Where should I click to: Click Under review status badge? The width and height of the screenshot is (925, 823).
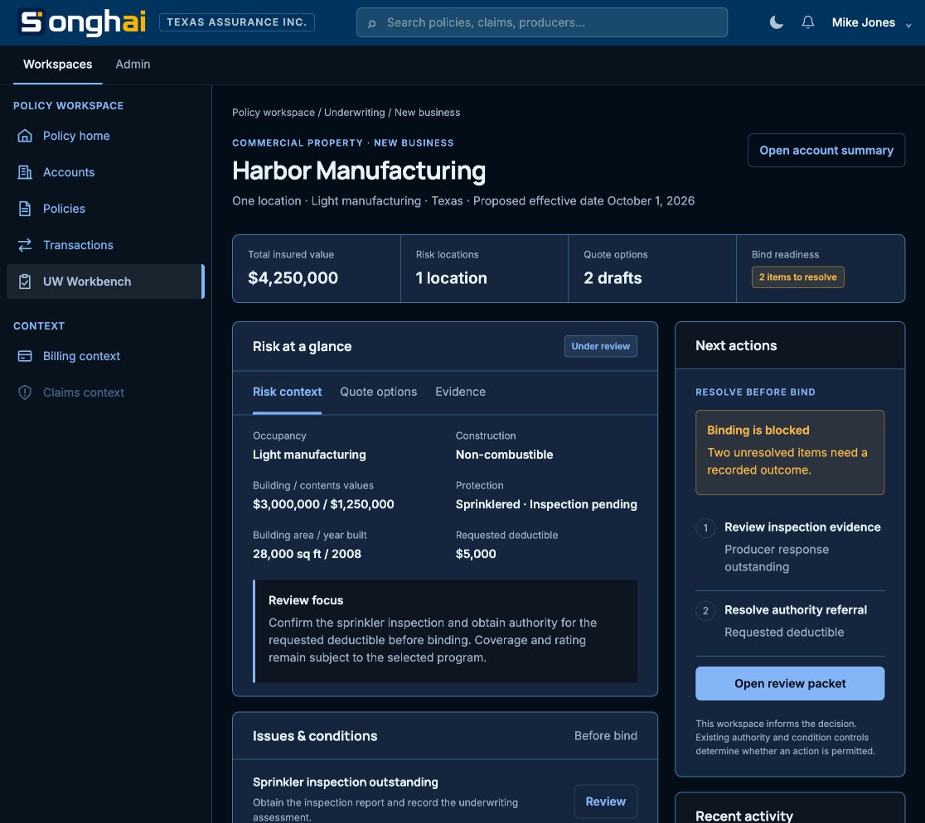coord(601,346)
